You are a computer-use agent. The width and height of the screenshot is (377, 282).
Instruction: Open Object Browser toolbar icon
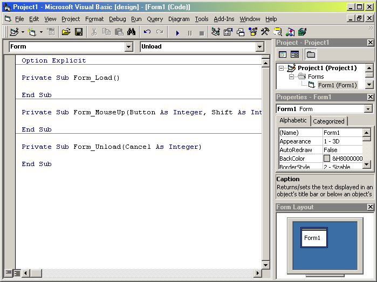(x=253, y=32)
